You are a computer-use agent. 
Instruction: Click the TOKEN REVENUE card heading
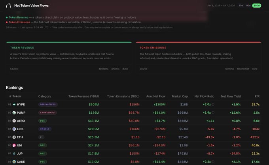[x=22, y=48]
